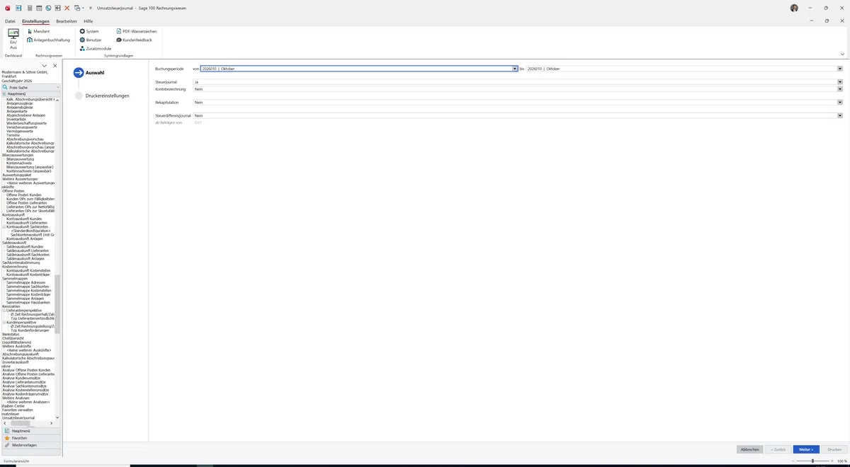The height and width of the screenshot is (467, 850).
Task: Open Kundenfeedback from the ribbon
Action: pos(134,40)
